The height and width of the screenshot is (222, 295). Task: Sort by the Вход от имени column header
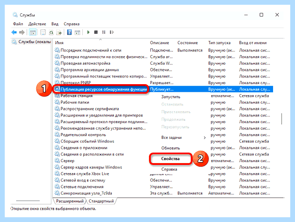tap(253, 43)
